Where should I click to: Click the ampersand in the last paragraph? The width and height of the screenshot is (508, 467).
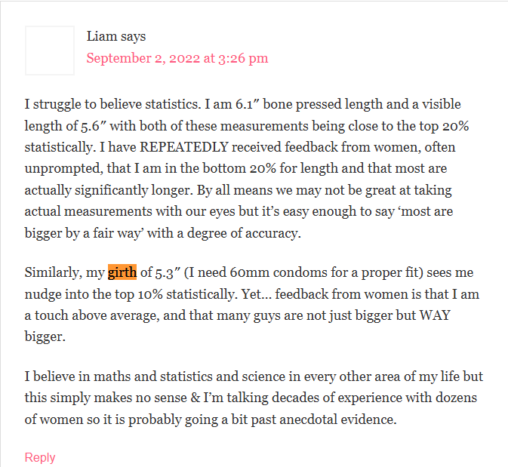click(x=196, y=398)
